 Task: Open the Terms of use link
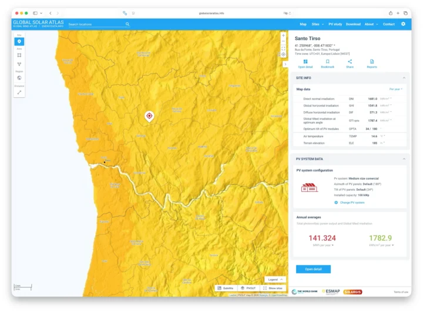(x=401, y=292)
